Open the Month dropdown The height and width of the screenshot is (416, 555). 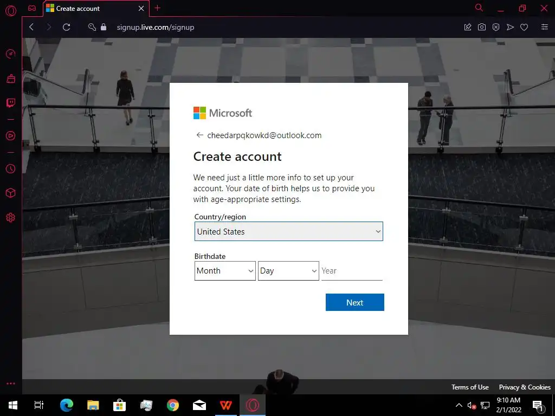225,271
